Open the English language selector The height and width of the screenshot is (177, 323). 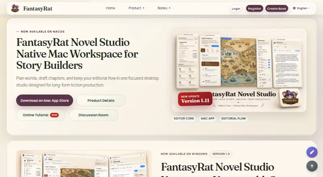[x=301, y=8]
